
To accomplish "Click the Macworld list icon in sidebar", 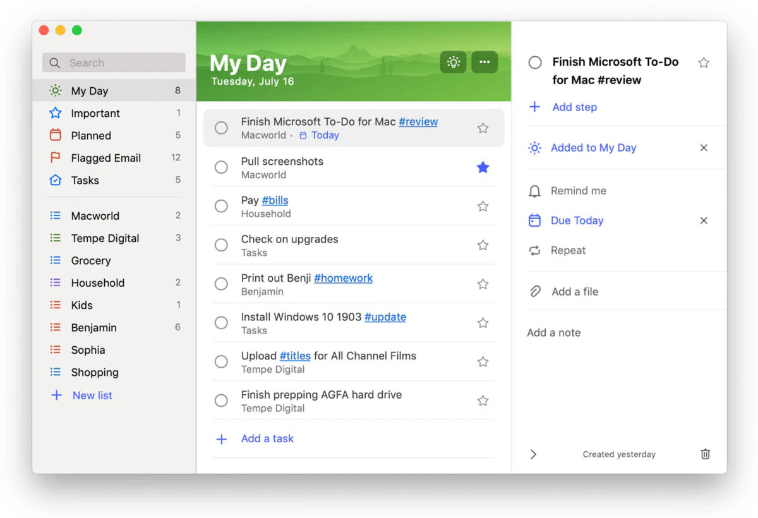I will click(56, 215).
